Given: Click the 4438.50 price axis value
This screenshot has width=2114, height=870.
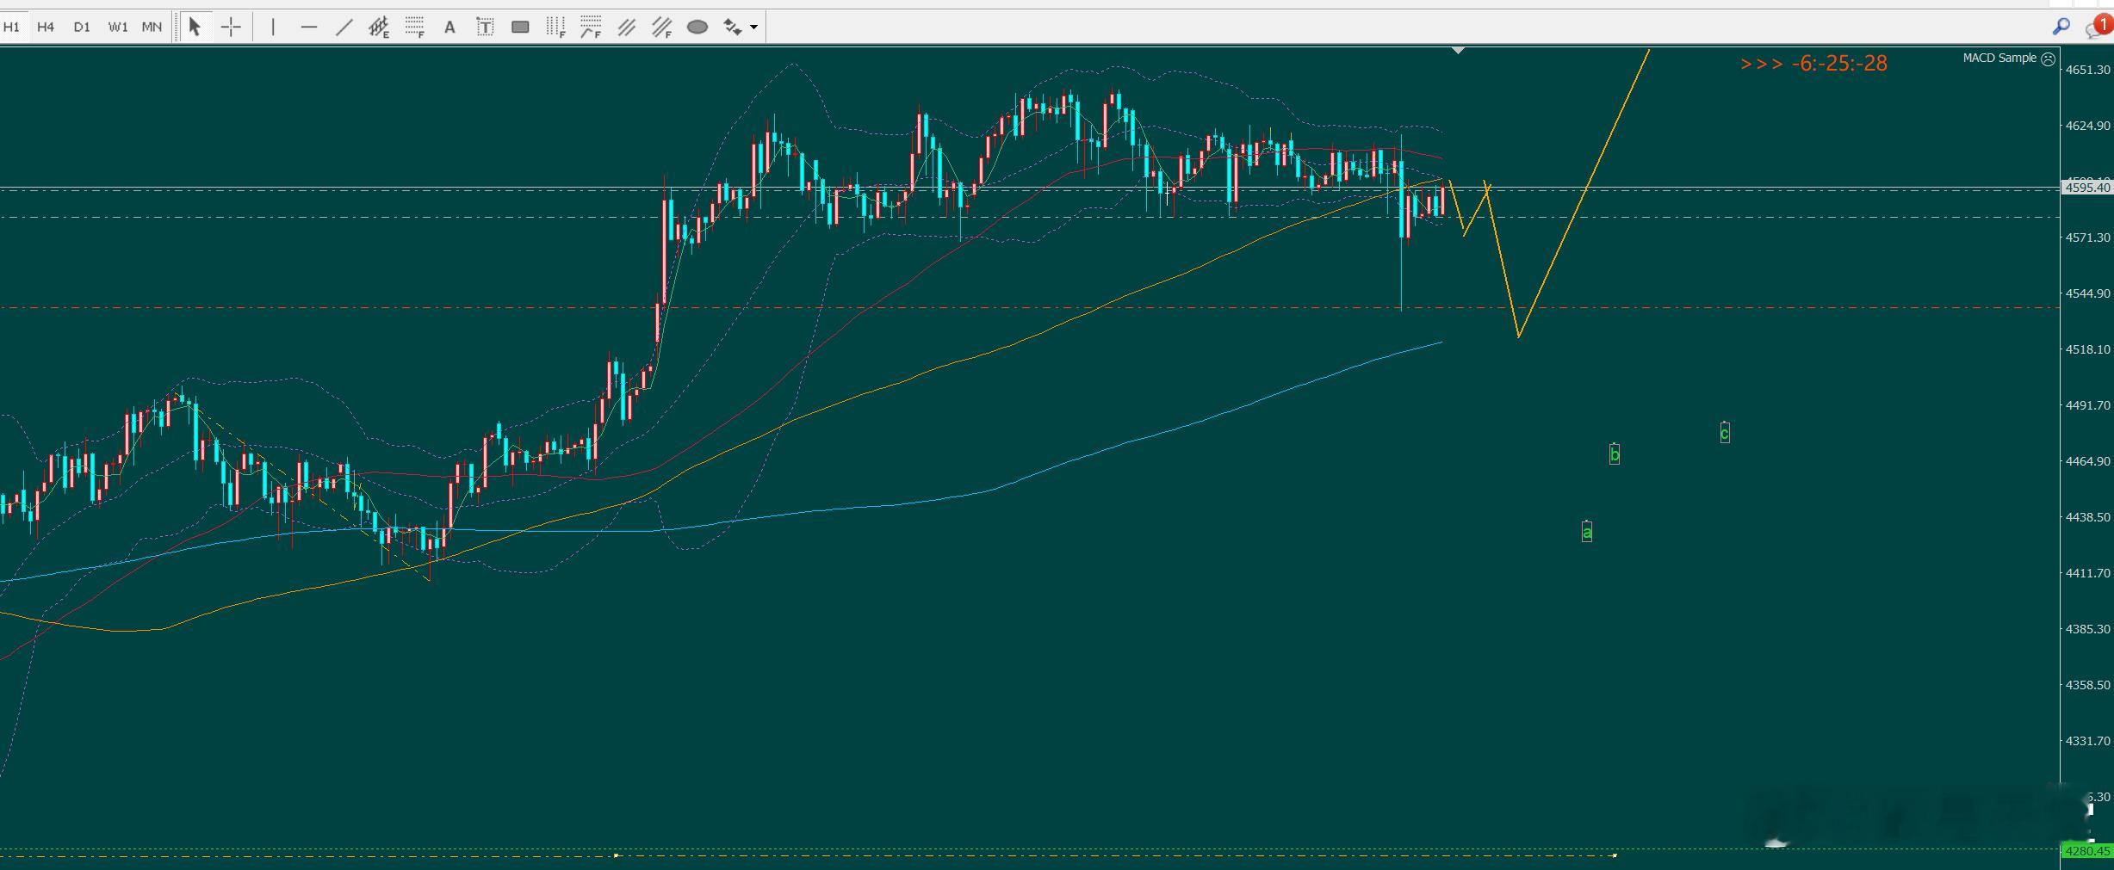Looking at the screenshot, I should [2088, 517].
